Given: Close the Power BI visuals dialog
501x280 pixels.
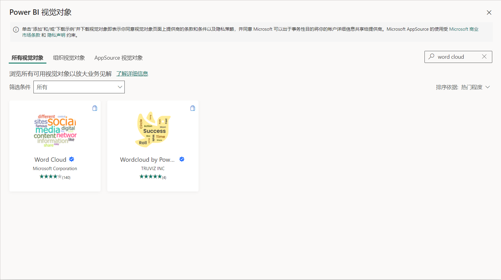Looking at the screenshot, I should coord(489,12).
